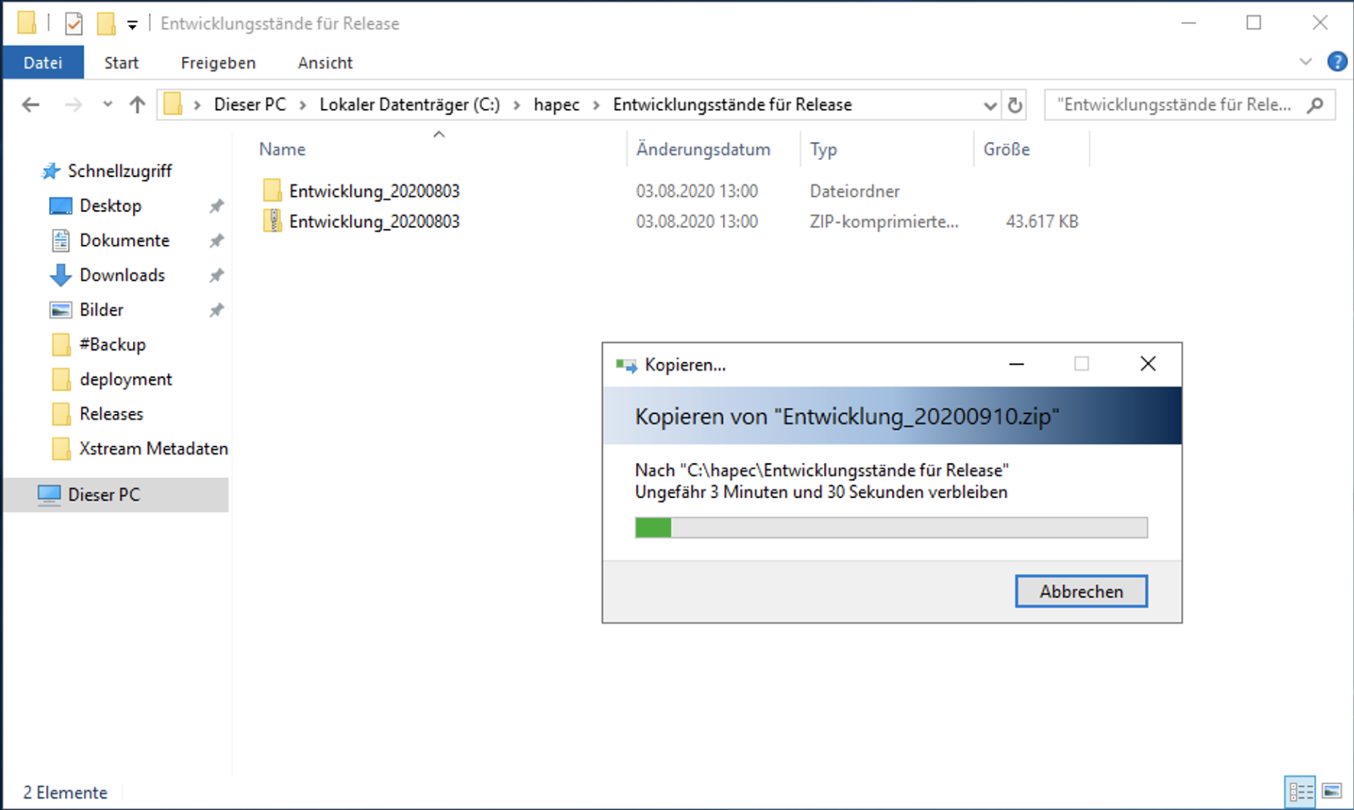Navigate up one folder level arrow

pyautogui.click(x=137, y=105)
